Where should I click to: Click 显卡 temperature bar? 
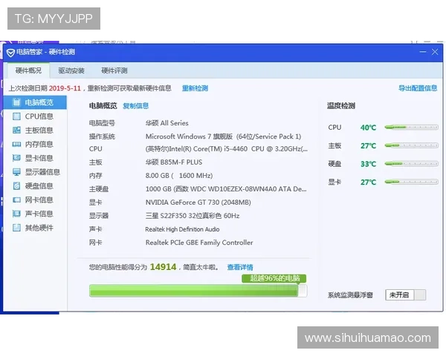pos(411,182)
